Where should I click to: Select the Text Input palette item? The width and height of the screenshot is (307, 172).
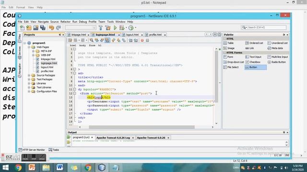tap(253, 57)
